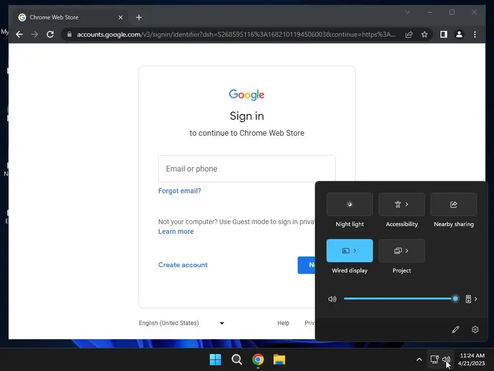The width and height of the screenshot is (494, 371).
Task: Click Forgot email link
Action: (179, 191)
